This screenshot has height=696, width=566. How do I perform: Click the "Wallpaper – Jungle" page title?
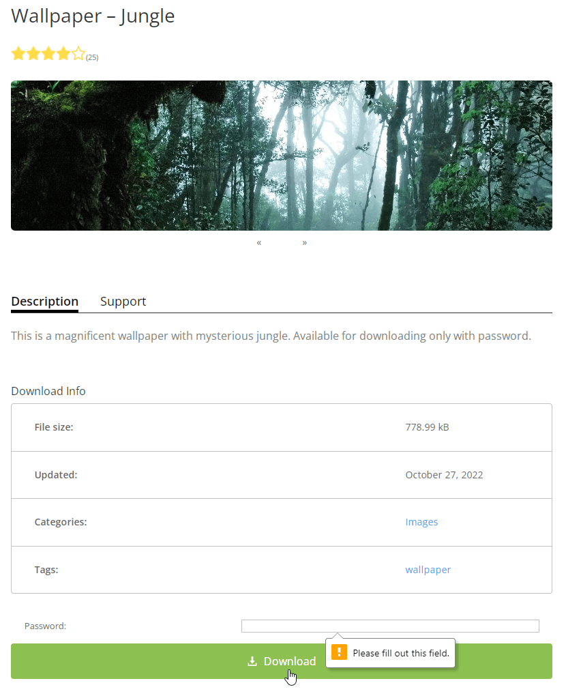93,16
